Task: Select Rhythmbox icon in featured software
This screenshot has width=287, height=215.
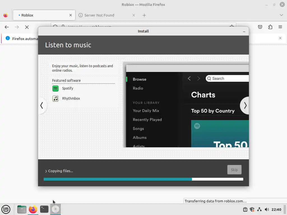Action: pyautogui.click(x=55, y=99)
